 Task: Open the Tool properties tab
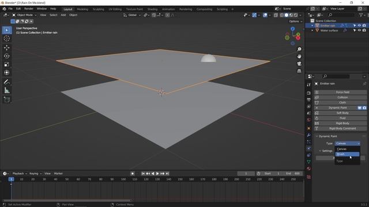tap(309, 85)
